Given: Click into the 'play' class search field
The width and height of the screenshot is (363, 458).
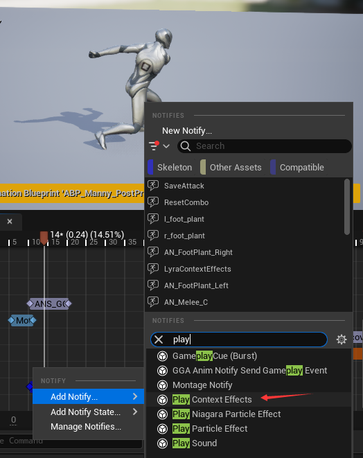Looking at the screenshot, I should 239,340.
